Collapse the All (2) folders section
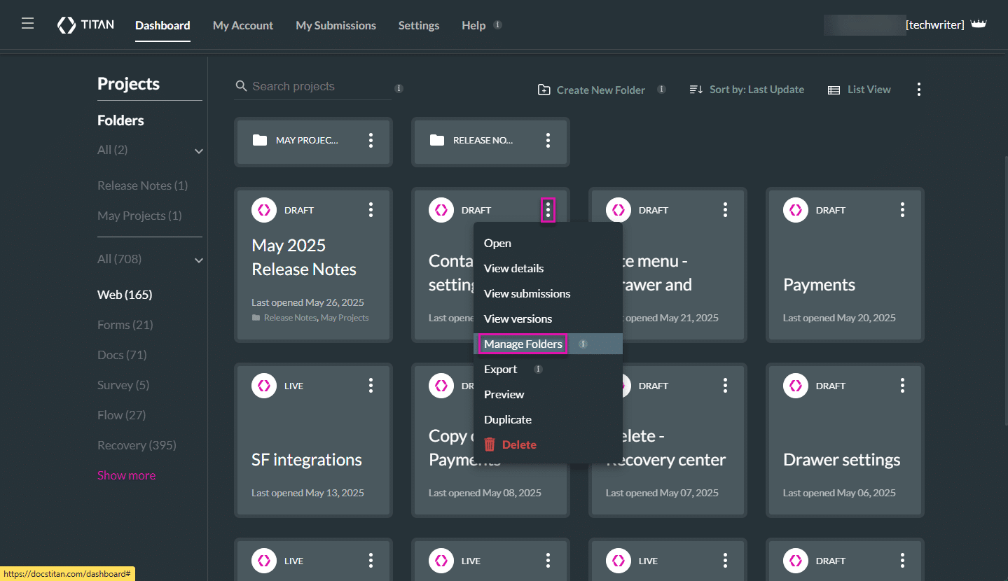1008x581 pixels. tap(199, 150)
